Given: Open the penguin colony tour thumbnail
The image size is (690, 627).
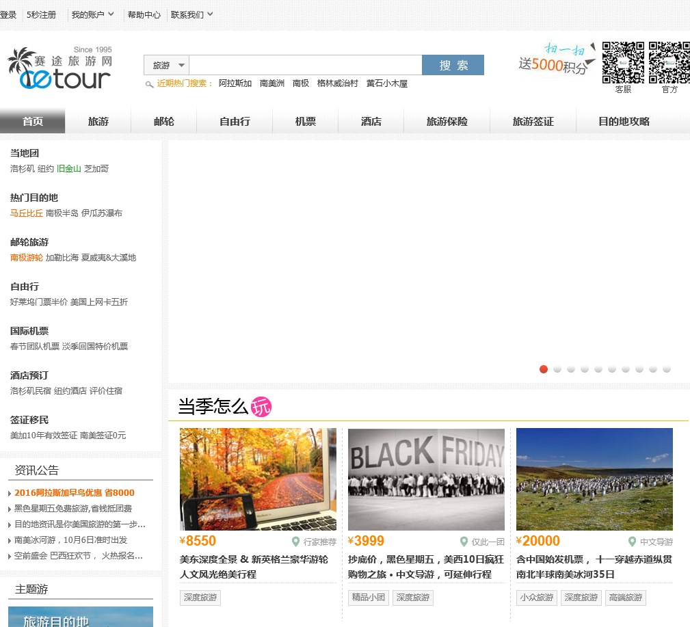Looking at the screenshot, I should 594,479.
